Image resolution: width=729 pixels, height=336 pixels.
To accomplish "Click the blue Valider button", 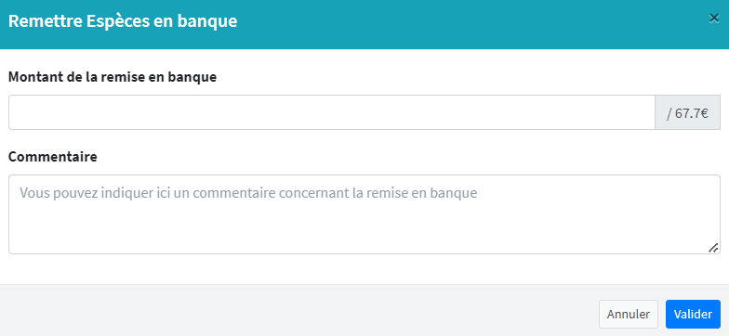I will pyautogui.click(x=693, y=314).
